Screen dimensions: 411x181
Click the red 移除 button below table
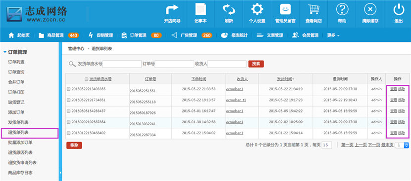74,145
